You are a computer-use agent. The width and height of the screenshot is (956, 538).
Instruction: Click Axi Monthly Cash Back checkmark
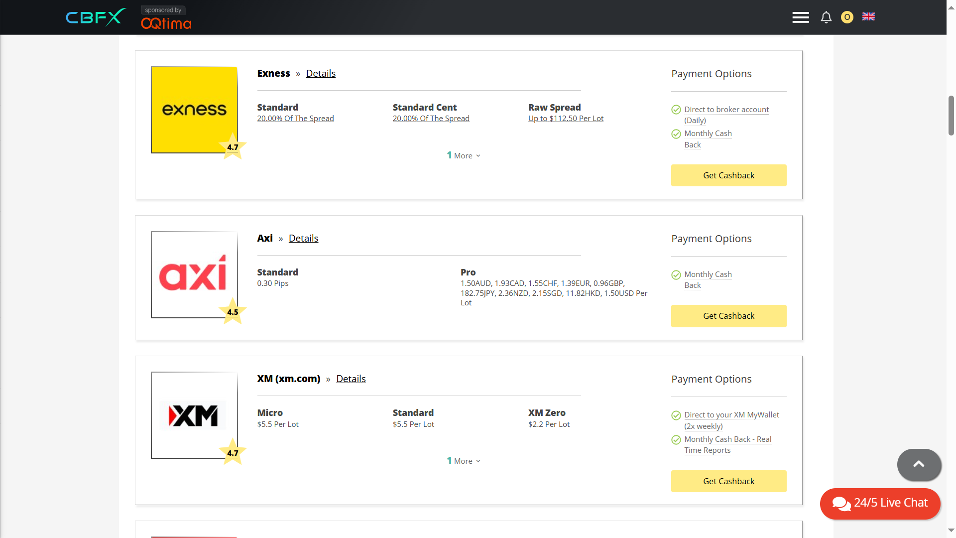(676, 275)
